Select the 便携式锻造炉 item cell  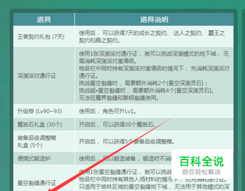pos(44,159)
